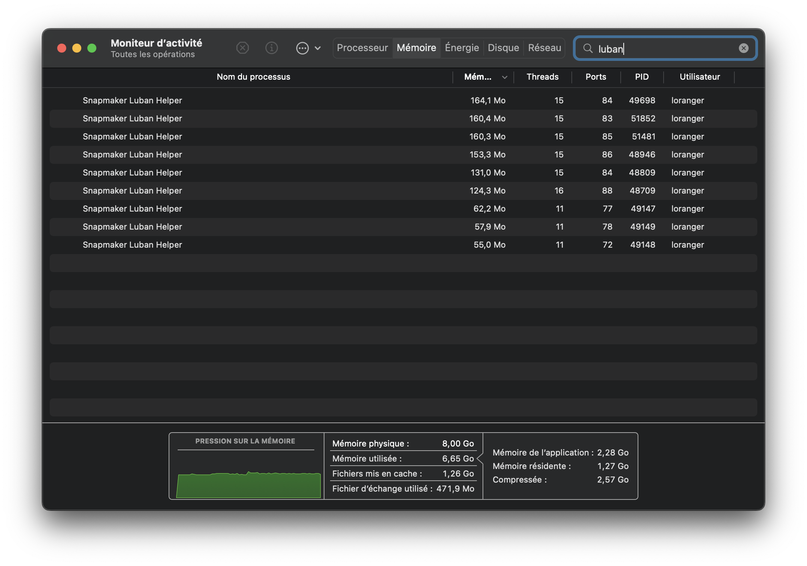Click the yellow minimize window button
The width and height of the screenshot is (807, 566).
tap(77, 48)
